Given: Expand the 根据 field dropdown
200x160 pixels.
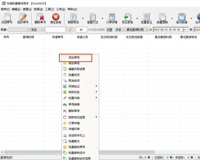Looking at the screenshot, I should (x=19, y=29).
